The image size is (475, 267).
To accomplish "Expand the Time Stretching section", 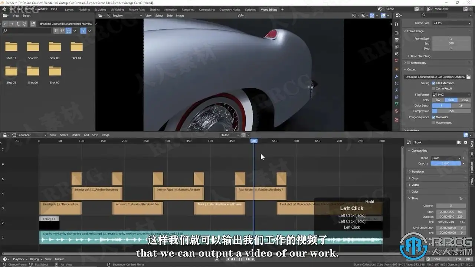I will (x=420, y=56).
